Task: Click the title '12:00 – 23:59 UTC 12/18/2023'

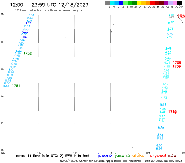Action: pos(49,5)
